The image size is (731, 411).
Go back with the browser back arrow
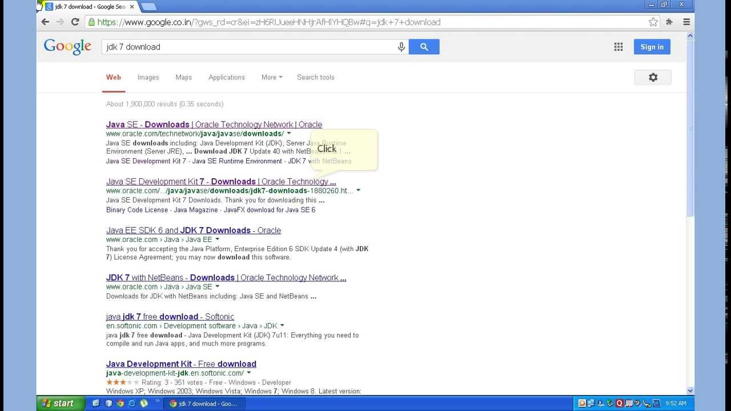click(x=46, y=22)
